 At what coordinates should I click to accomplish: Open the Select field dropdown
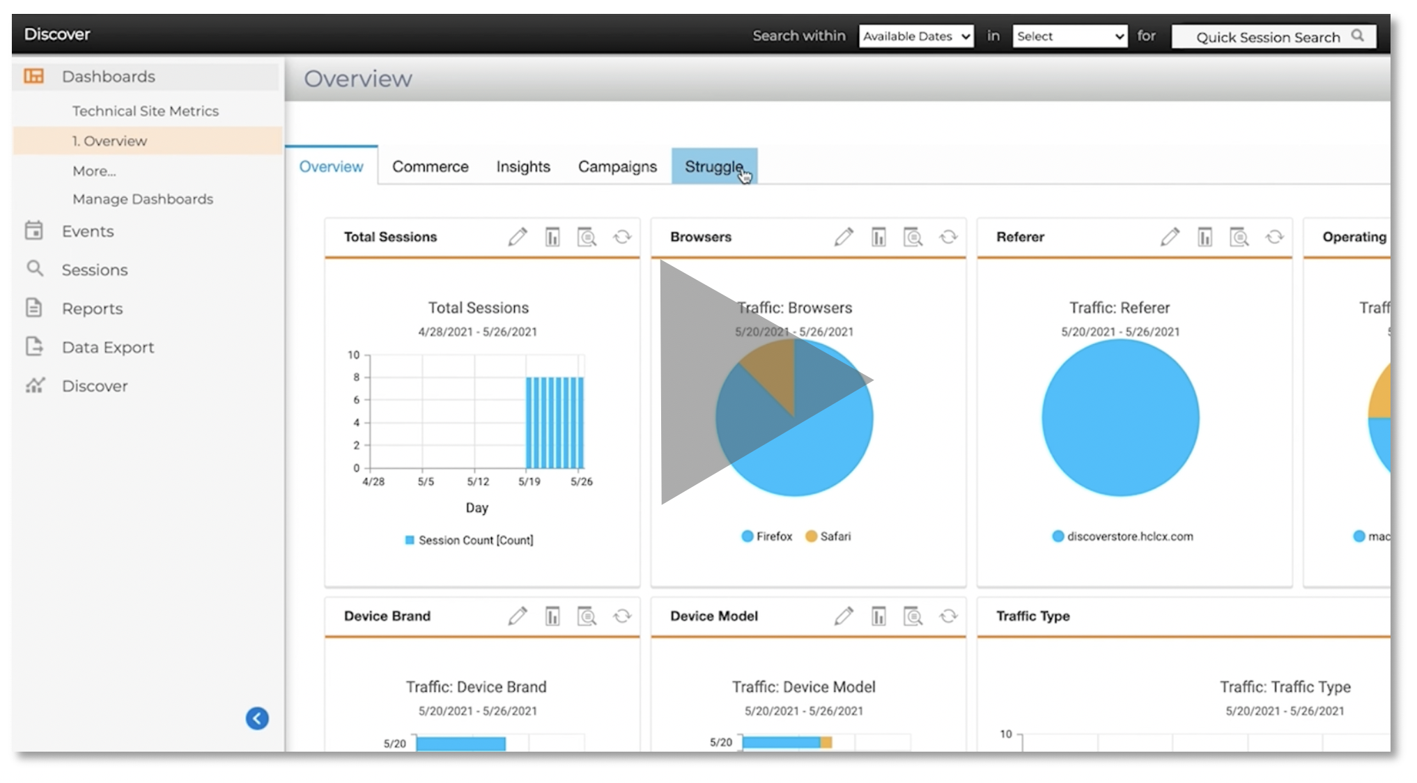click(1070, 36)
